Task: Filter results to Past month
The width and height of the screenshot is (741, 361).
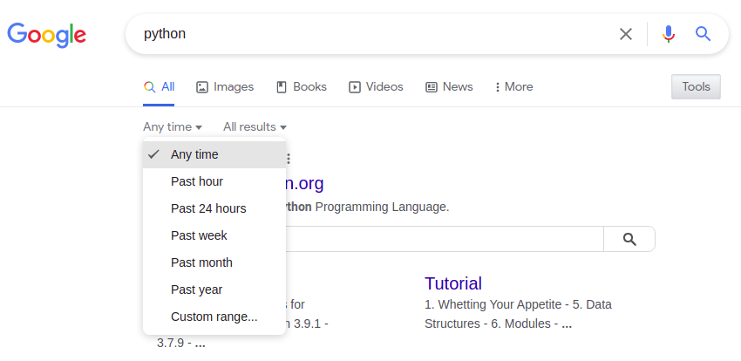Action: point(214,262)
